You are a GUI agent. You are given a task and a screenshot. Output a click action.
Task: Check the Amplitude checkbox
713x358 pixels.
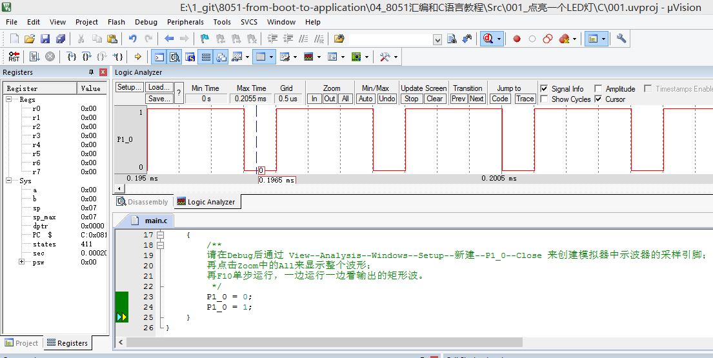[x=598, y=88]
